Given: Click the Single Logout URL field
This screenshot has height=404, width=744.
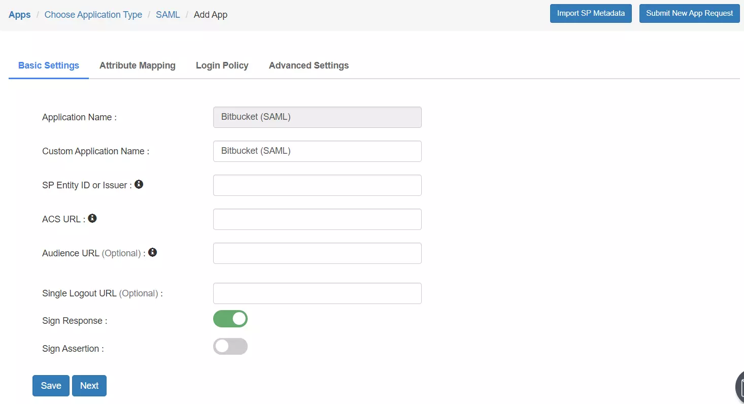Looking at the screenshot, I should [317, 293].
